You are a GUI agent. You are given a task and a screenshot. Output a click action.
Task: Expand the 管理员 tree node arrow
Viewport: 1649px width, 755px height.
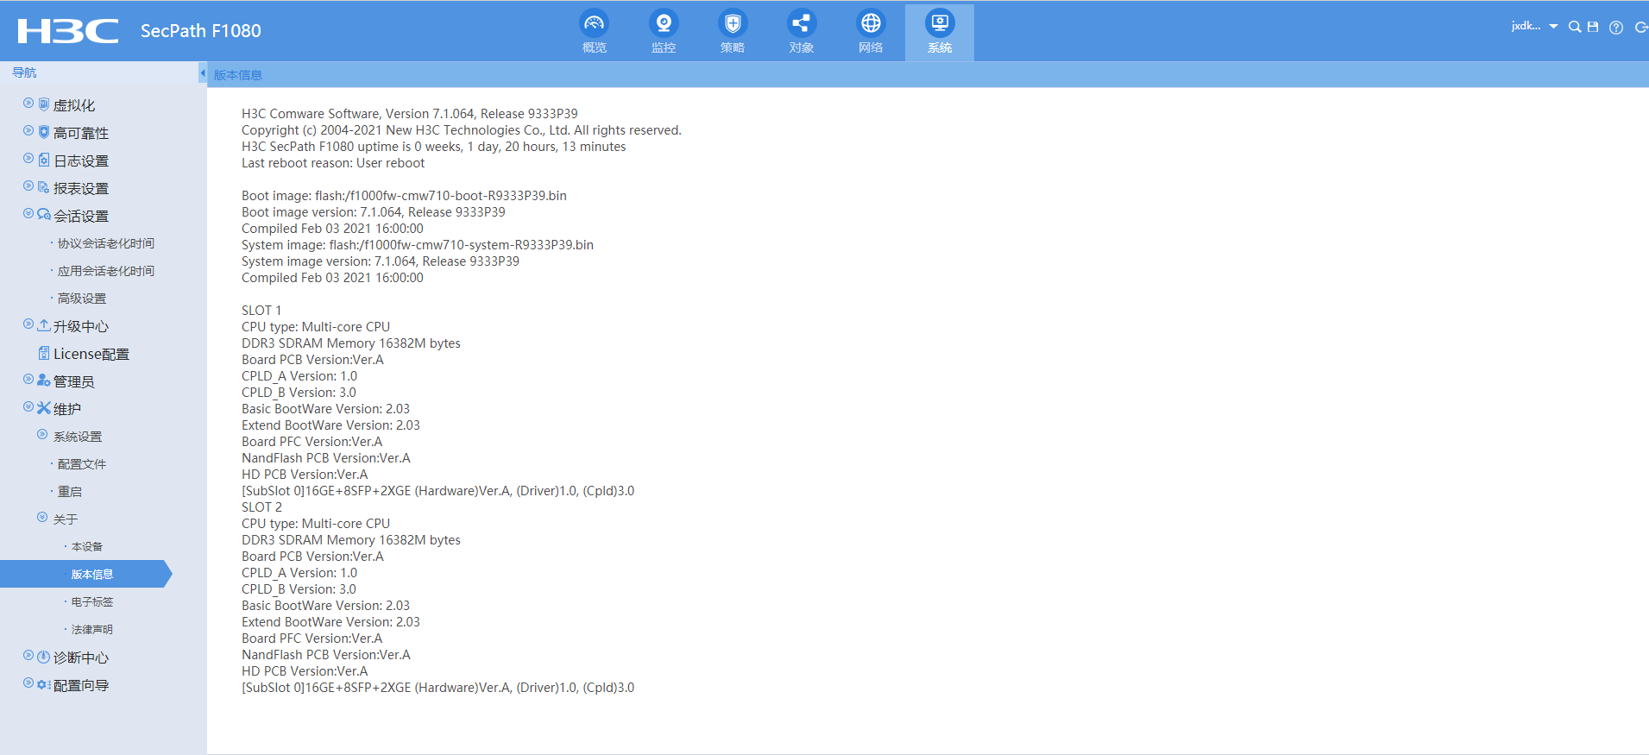28,380
